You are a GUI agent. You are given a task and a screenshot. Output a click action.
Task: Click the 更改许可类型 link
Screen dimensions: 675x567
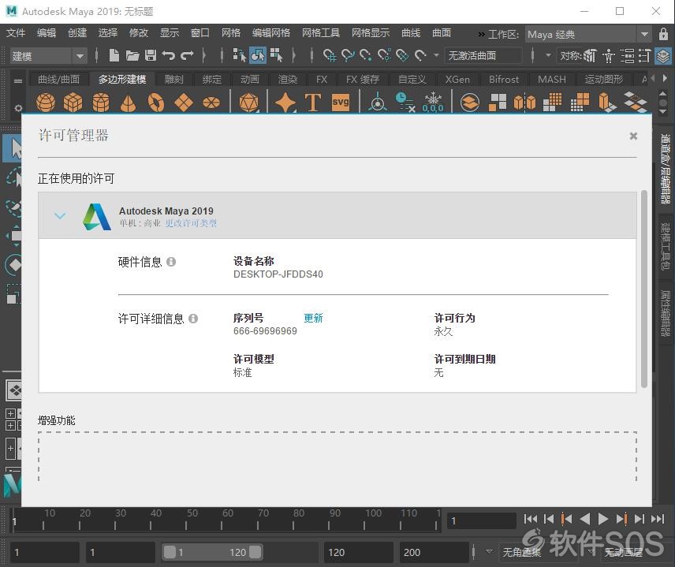coord(191,223)
